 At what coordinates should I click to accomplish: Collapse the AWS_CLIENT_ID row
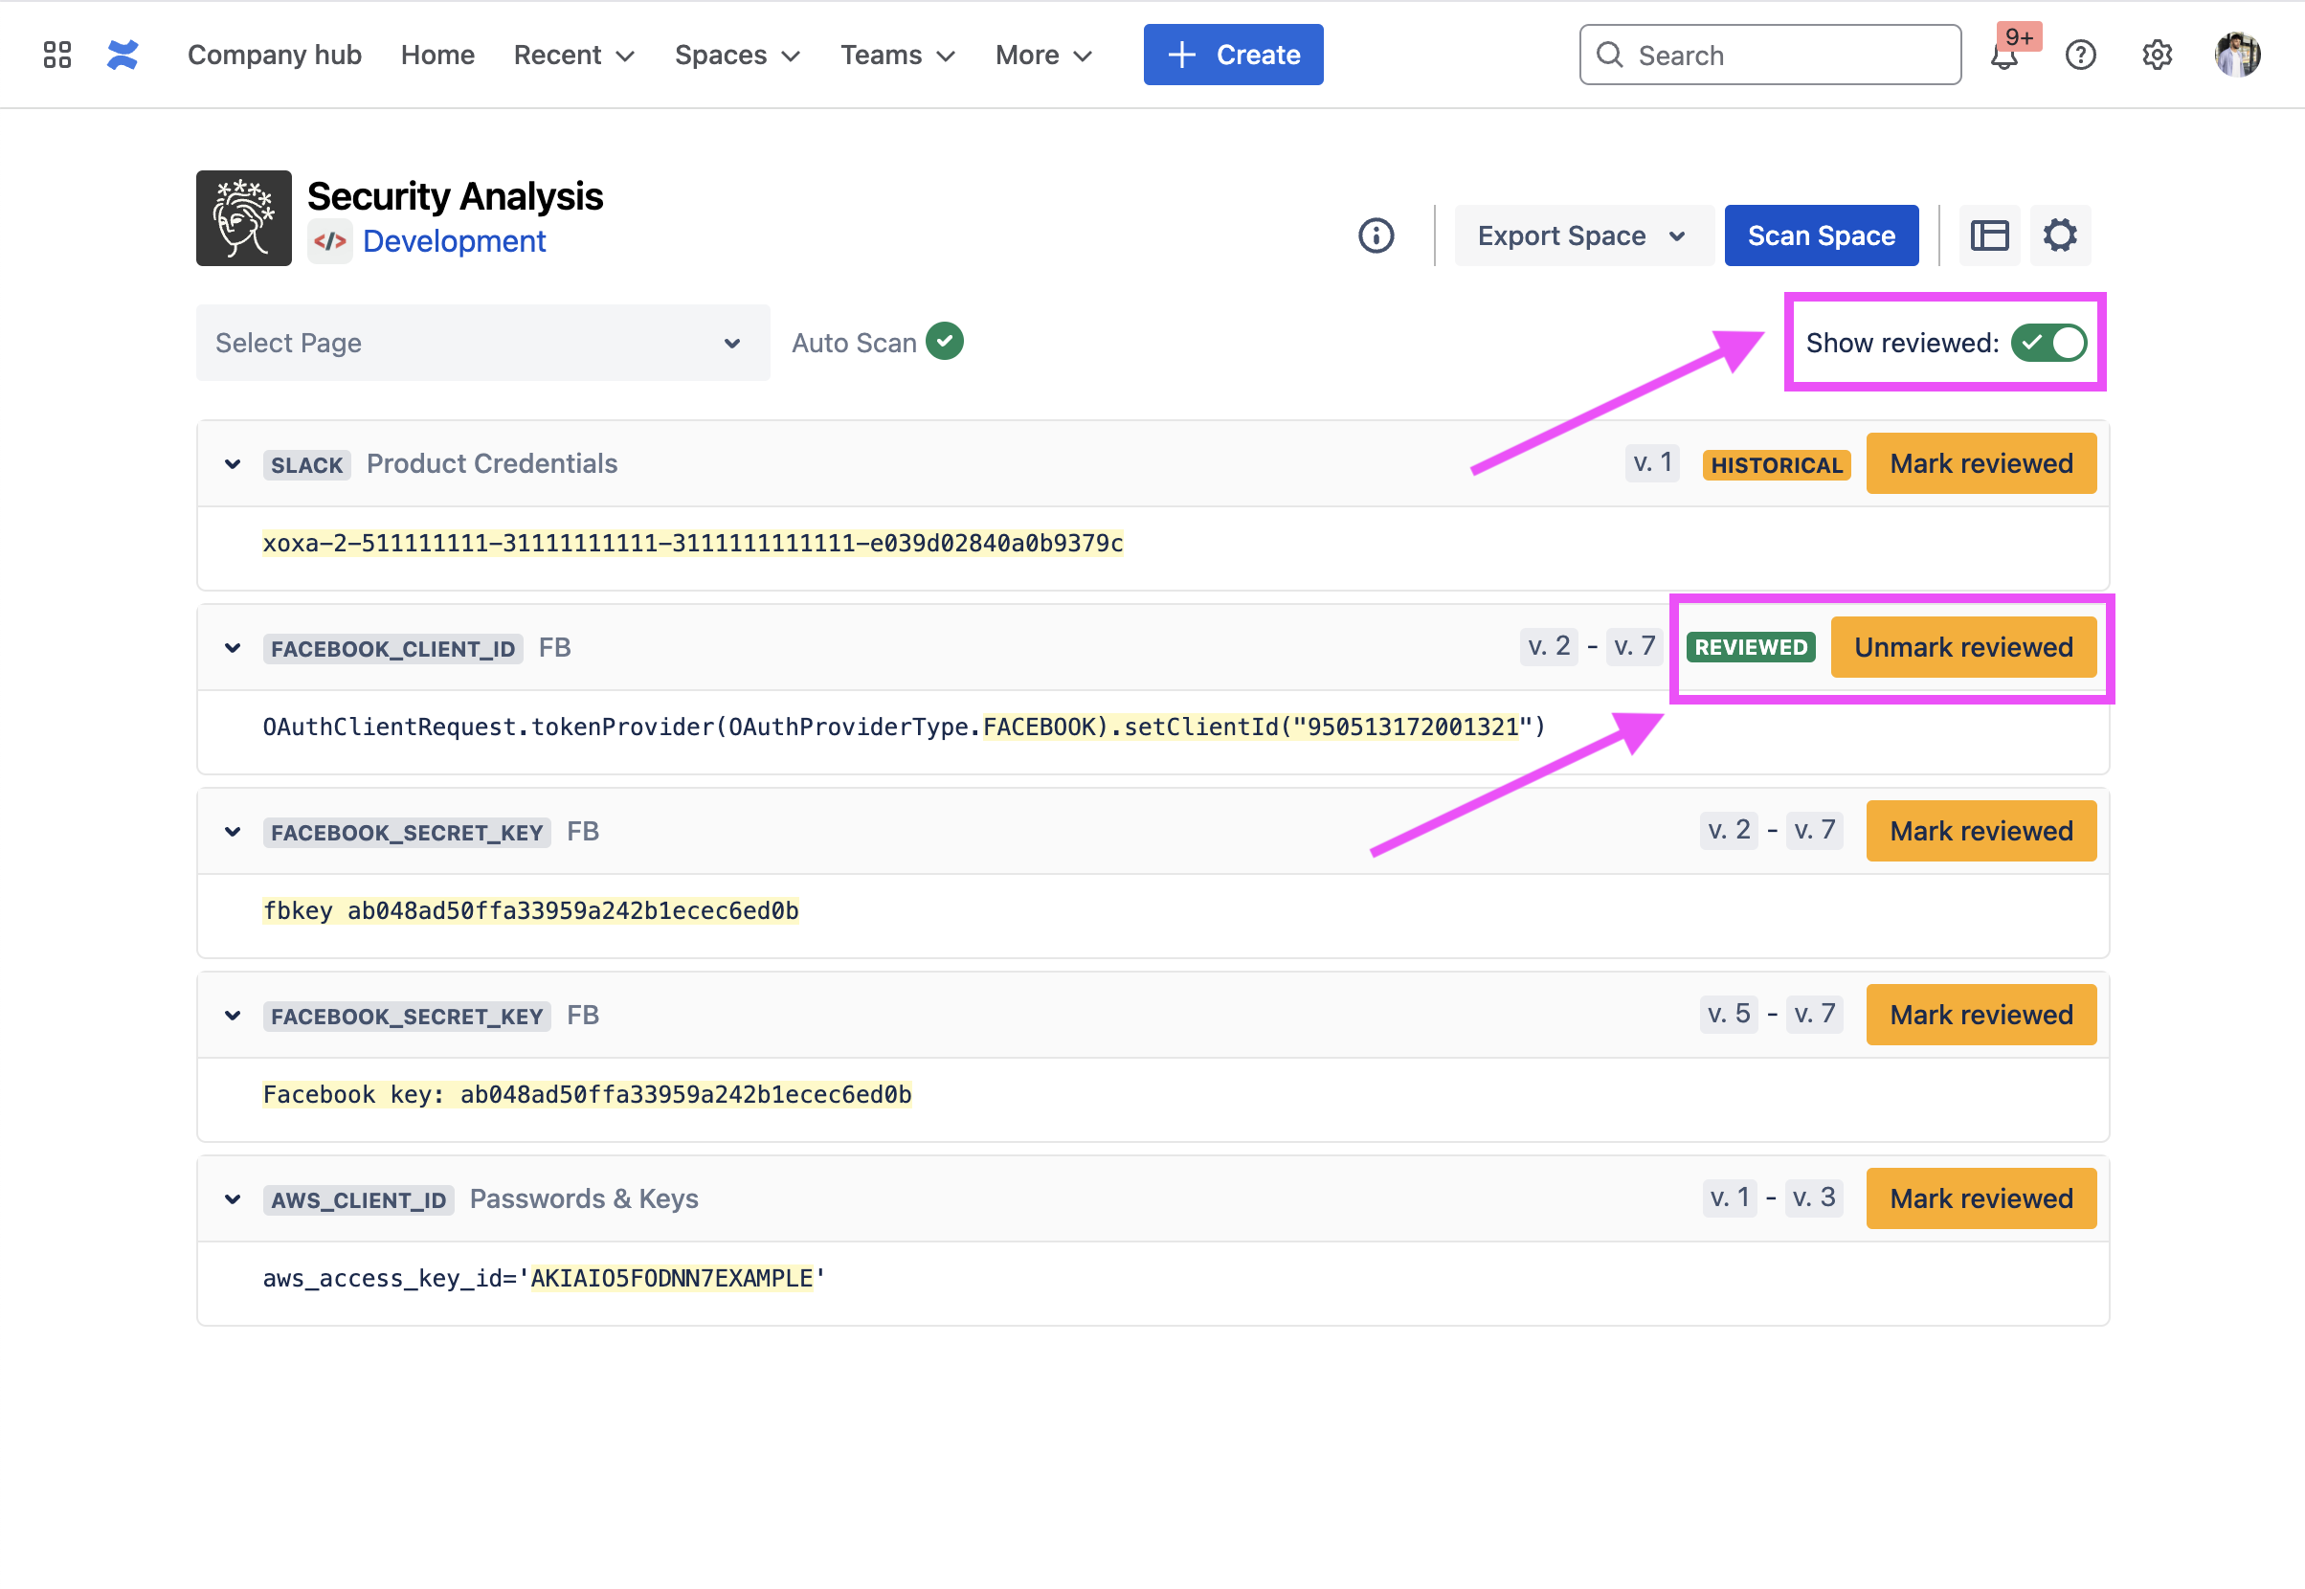point(233,1199)
